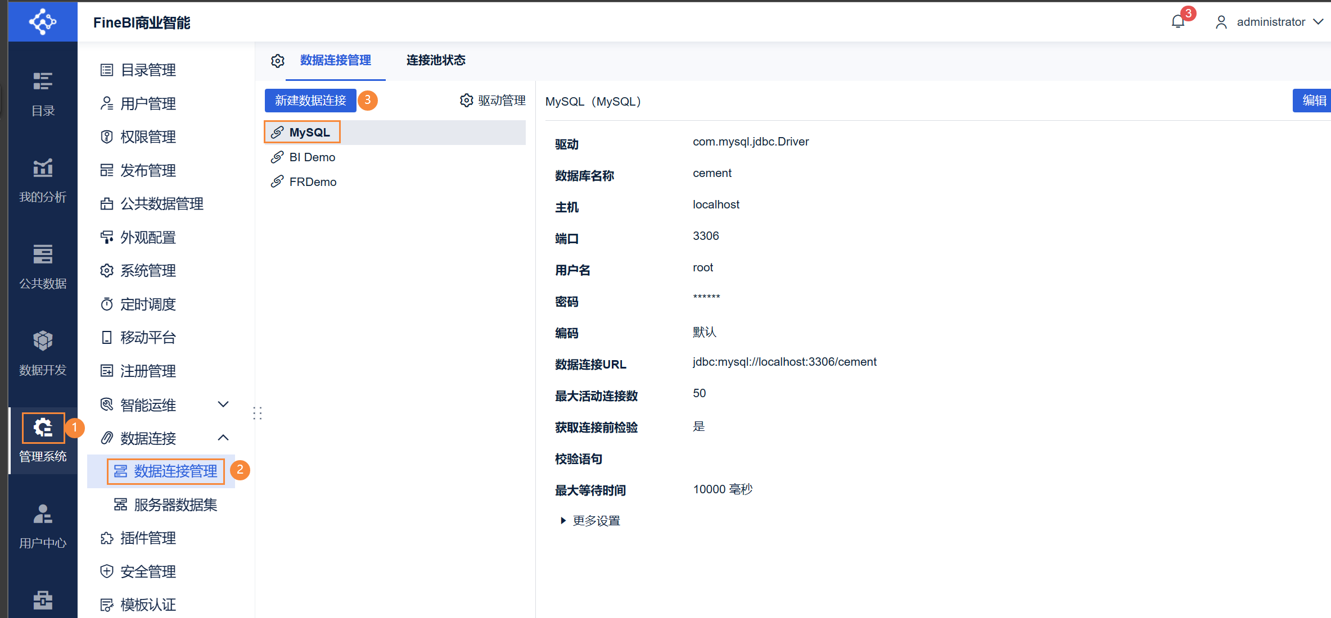The image size is (1331, 618).
Task: Select the 管理系统 sidebar icon
Action: tap(43, 428)
